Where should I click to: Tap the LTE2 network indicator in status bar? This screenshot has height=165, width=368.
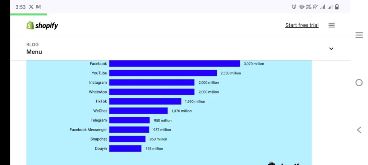308,7
